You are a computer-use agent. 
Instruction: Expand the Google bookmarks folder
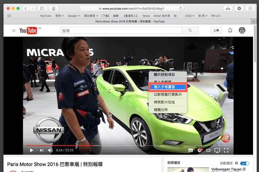click(74, 16)
